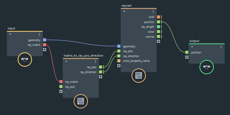Select the blue geometry output port on input
Image resolution: width=230 pixels, height=115 pixels.
pos(45,40)
